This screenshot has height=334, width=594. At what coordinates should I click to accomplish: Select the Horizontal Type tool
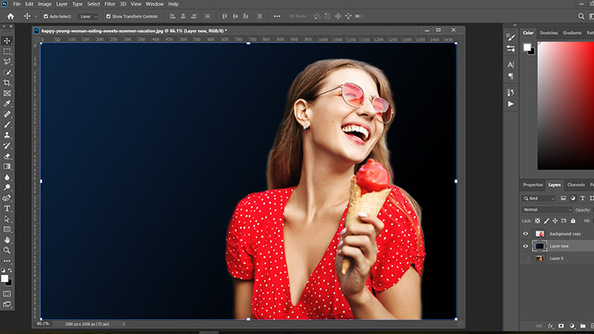click(x=7, y=209)
